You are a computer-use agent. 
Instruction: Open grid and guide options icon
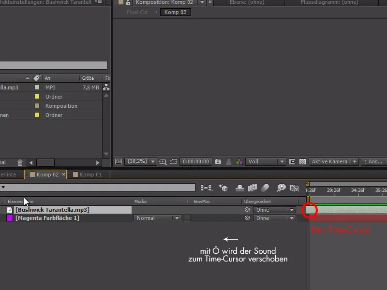coord(163,162)
